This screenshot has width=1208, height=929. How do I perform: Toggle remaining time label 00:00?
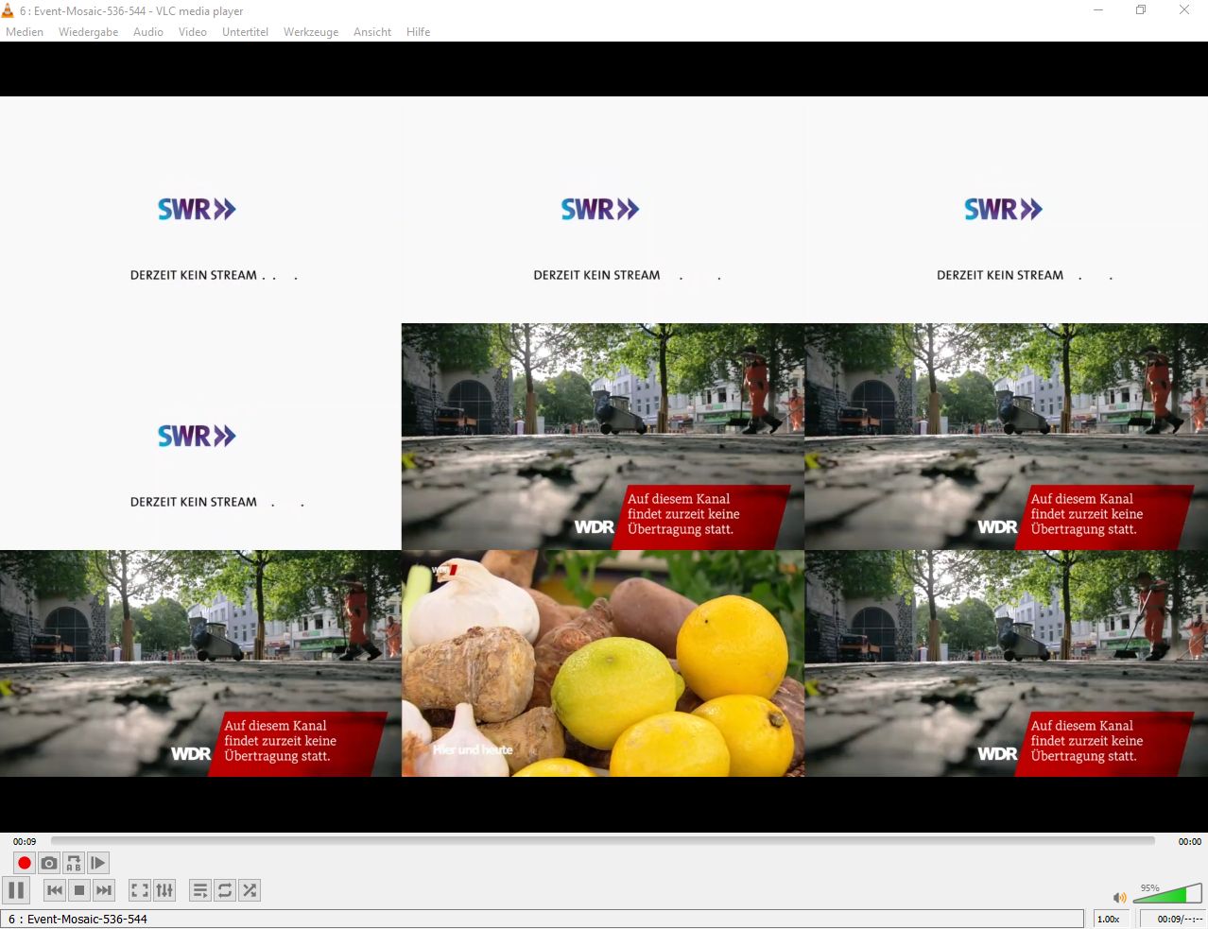(1189, 841)
